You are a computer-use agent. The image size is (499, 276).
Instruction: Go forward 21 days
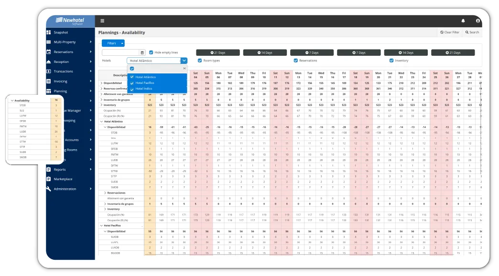[x=453, y=52]
